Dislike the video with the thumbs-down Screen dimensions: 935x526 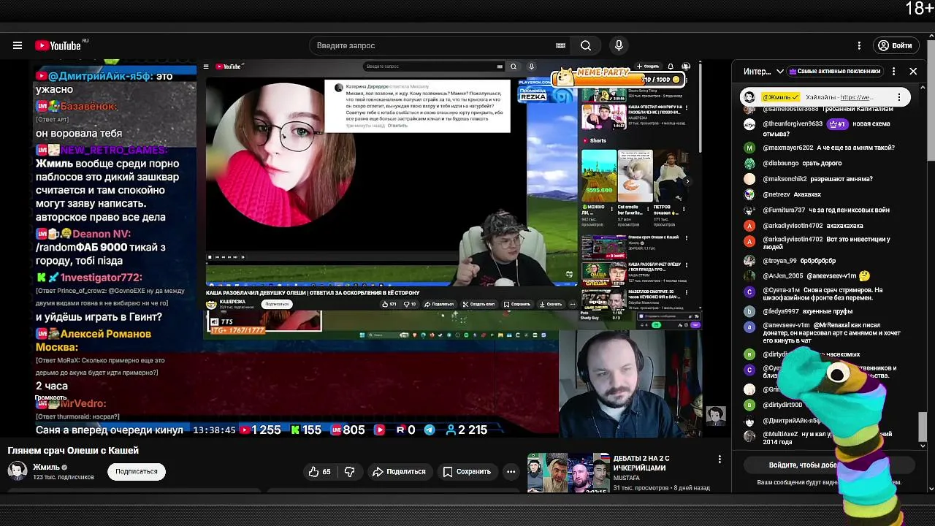[x=350, y=472]
